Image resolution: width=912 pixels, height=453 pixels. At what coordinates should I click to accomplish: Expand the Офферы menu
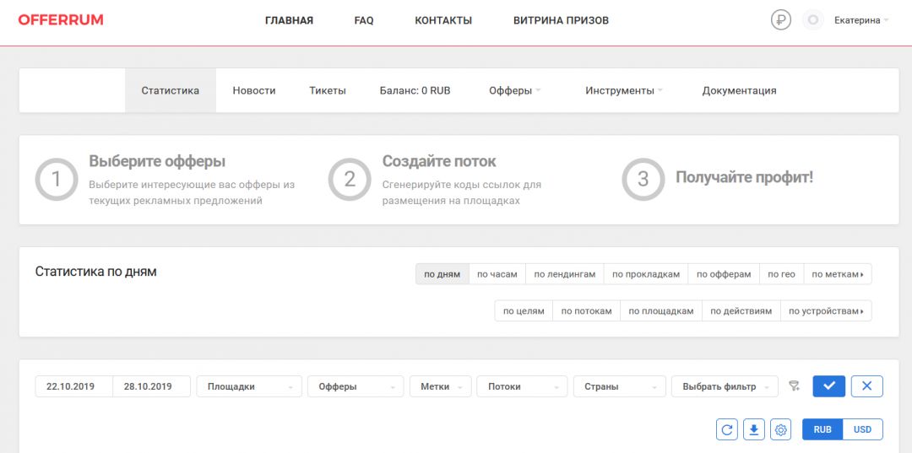pos(515,90)
